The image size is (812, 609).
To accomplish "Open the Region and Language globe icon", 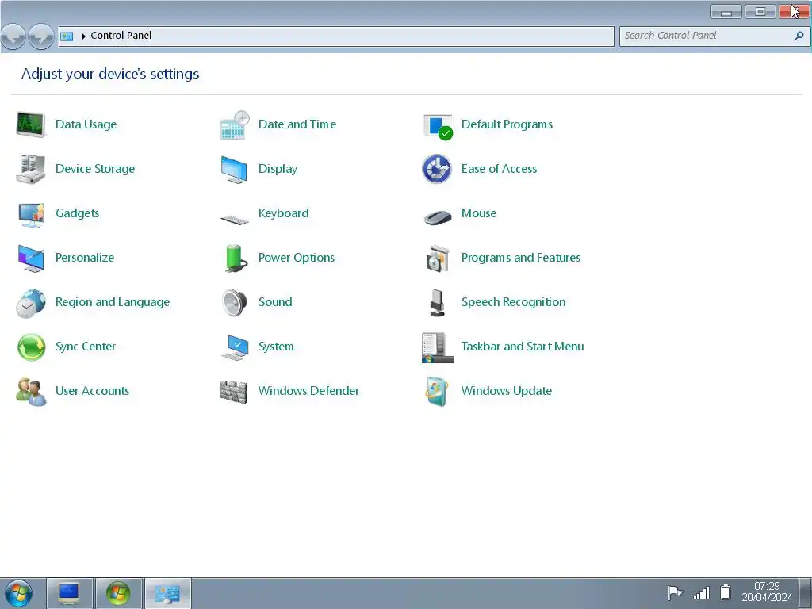I will click(31, 302).
